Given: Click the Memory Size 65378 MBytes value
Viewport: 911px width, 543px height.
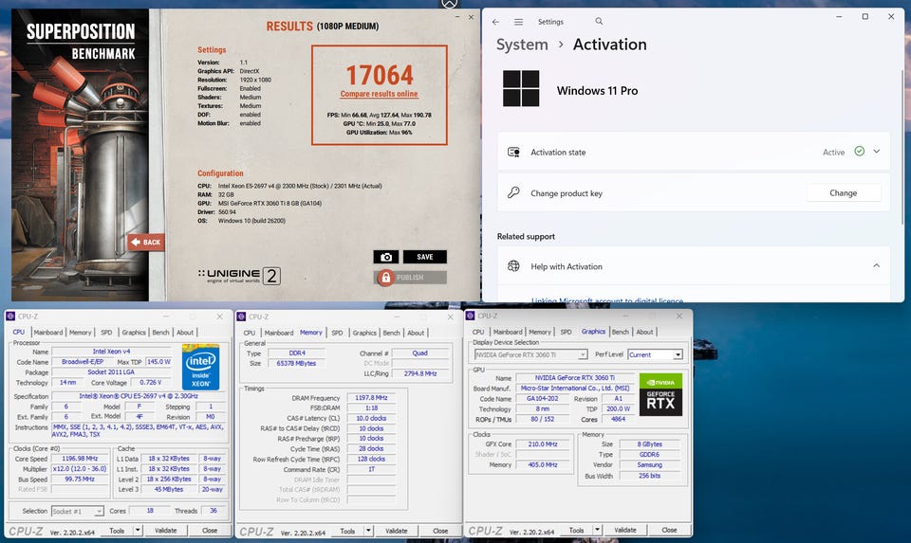Looking at the screenshot, I should pos(296,363).
